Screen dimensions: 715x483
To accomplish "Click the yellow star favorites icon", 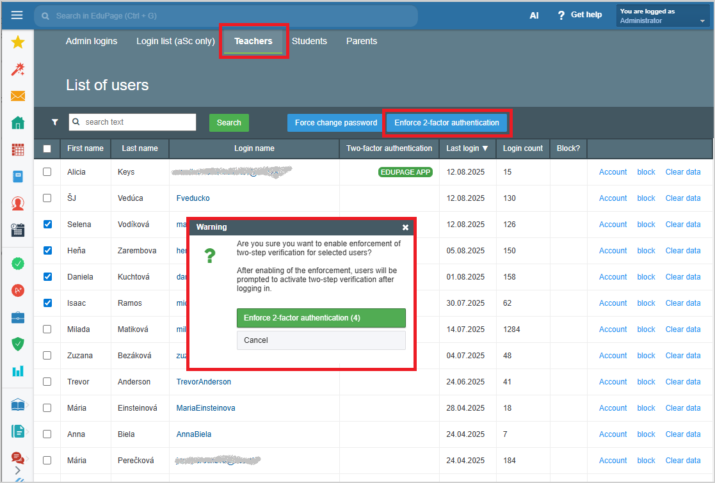I will tap(18, 42).
